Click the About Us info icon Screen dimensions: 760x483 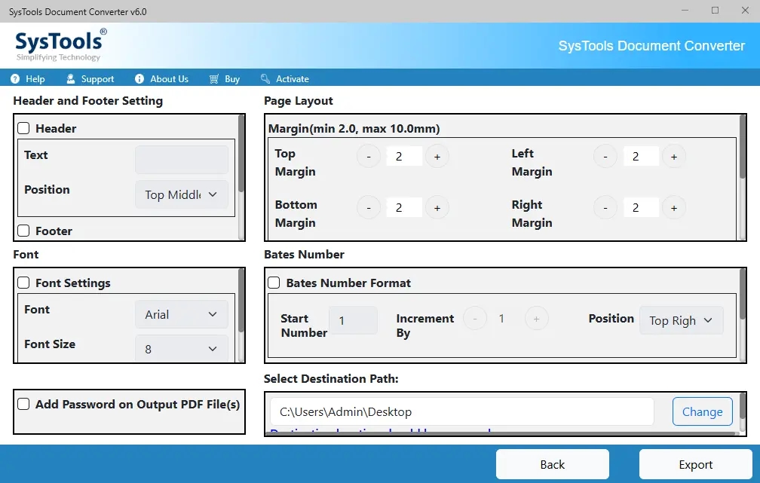(x=139, y=79)
